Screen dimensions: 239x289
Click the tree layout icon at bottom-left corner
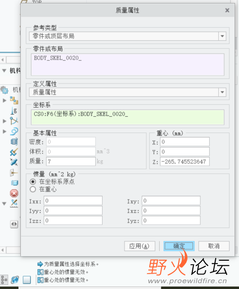click(x=3, y=280)
